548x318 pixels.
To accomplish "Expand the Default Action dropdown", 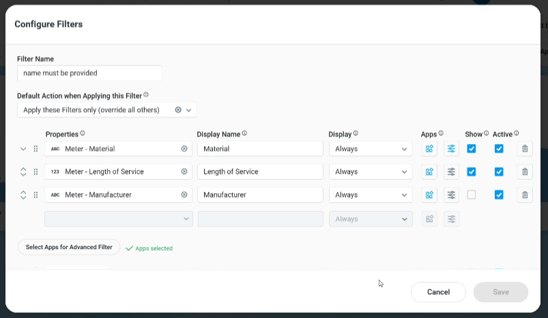I will [189, 110].
